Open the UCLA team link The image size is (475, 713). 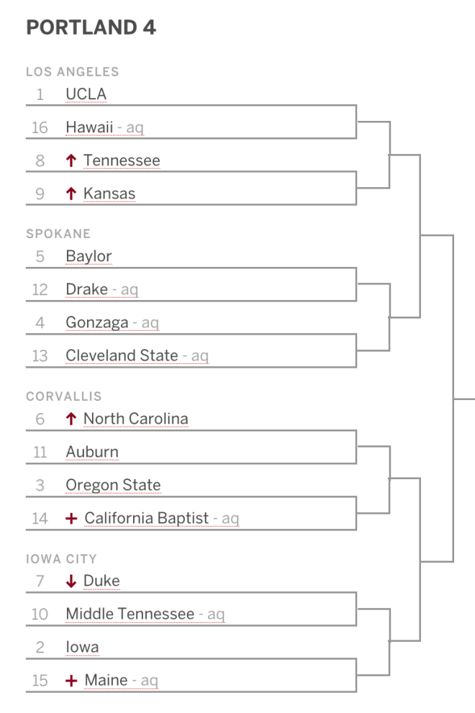click(x=86, y=94)
